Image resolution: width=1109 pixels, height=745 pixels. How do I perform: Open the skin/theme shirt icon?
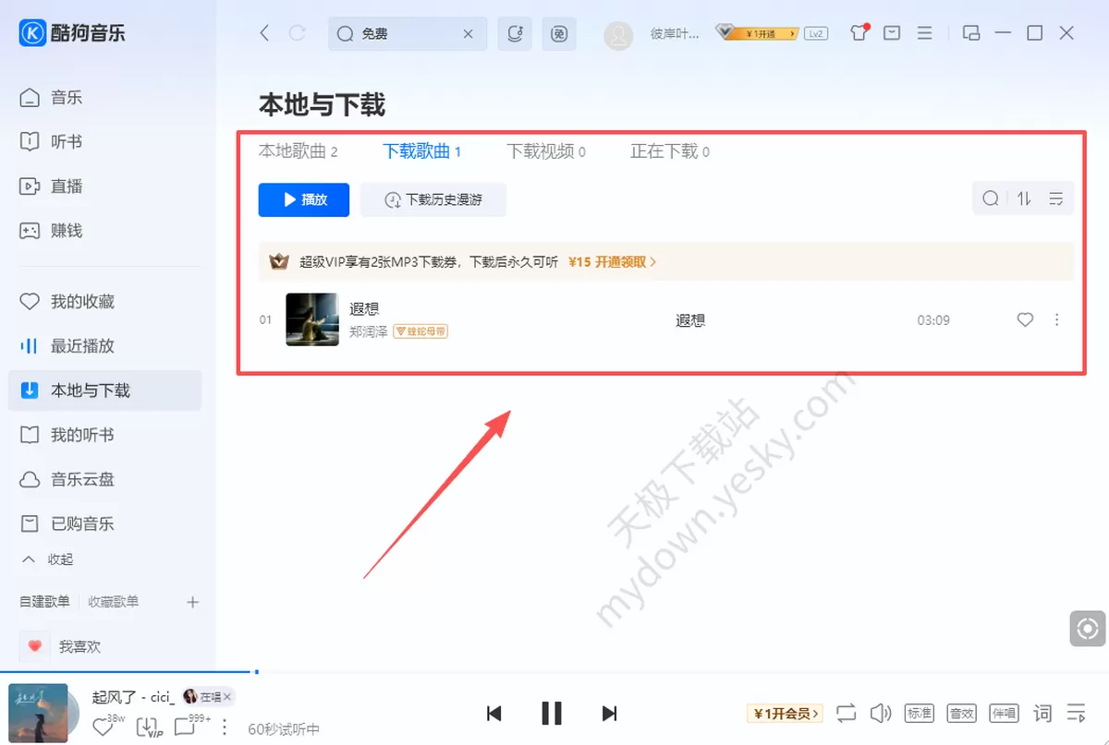[859, 33]
